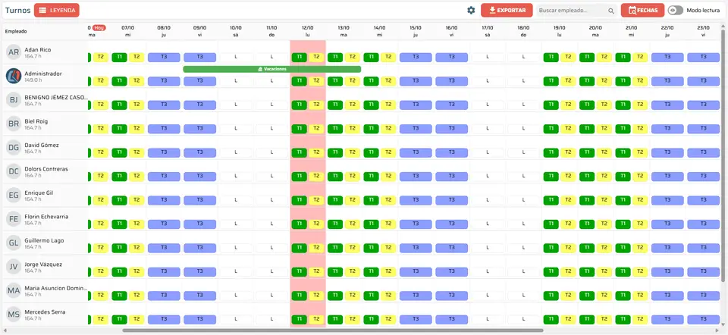Click David Gómez's T2 shift on 12/10
Screen dimensions: 728x335
tap(317, 152)
